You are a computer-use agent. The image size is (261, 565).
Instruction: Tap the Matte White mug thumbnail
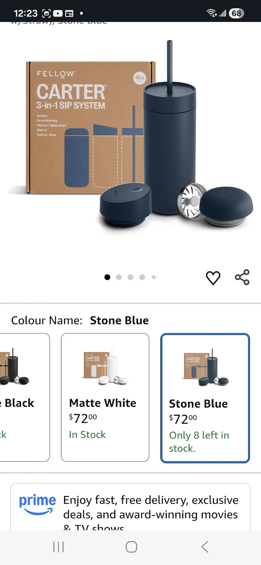pos(105,368)
